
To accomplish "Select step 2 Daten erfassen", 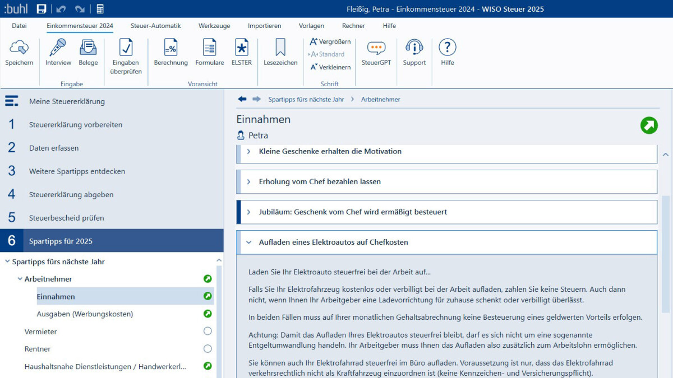I will pos(54,148).
